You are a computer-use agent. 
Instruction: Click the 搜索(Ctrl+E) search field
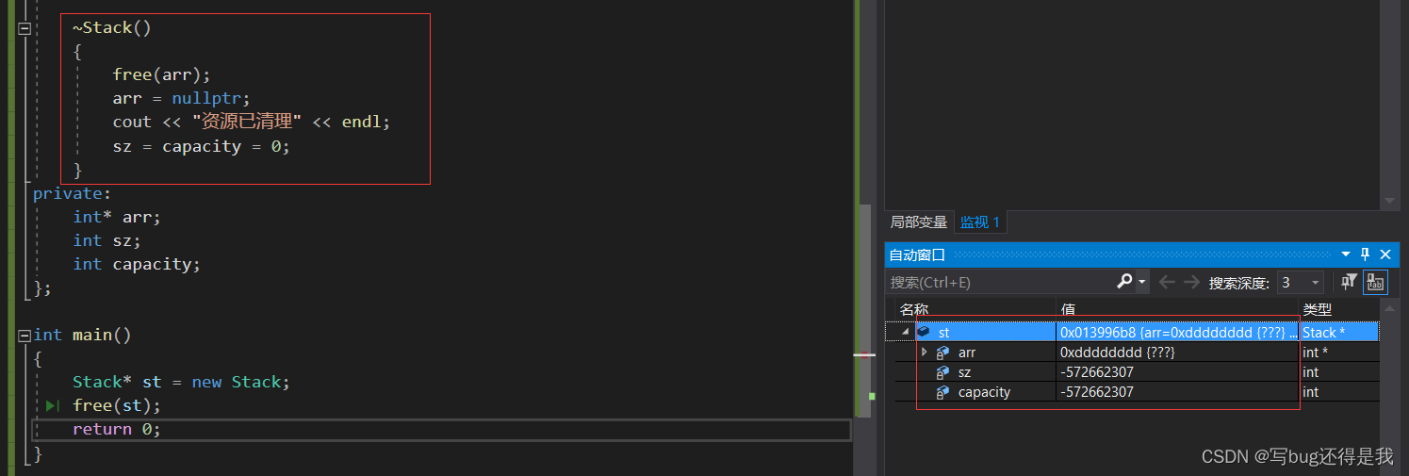1001,282
